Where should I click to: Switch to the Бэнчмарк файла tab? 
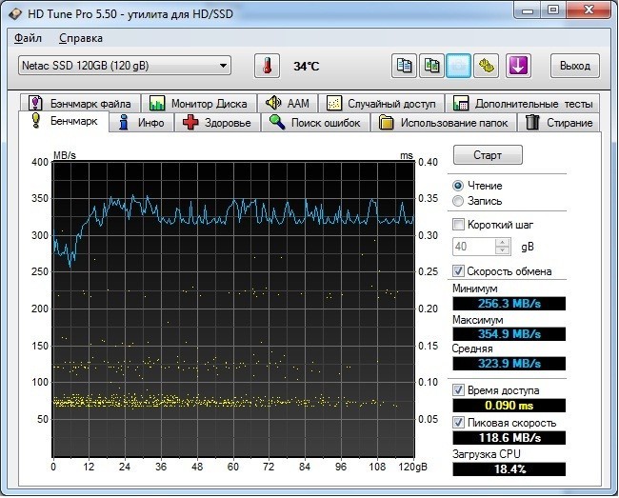[x=80, y=104]
